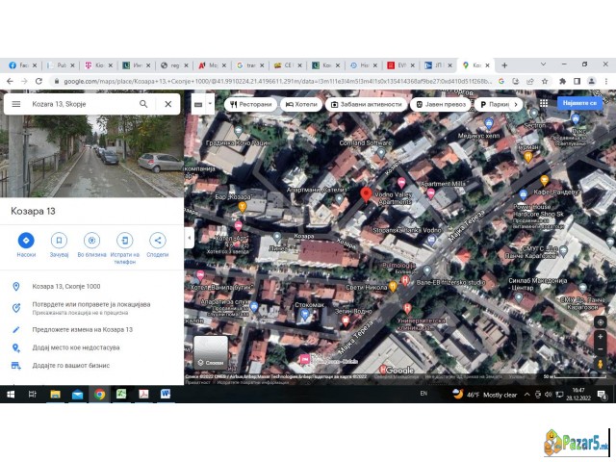The image size is (616, 462).
Task: Select the Ресторани category chip
Action: [250, 104]
